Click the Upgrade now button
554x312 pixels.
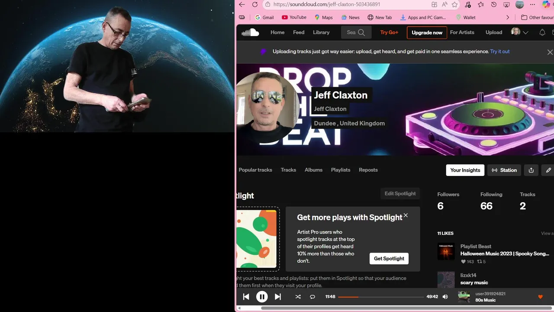click(427, 32)
